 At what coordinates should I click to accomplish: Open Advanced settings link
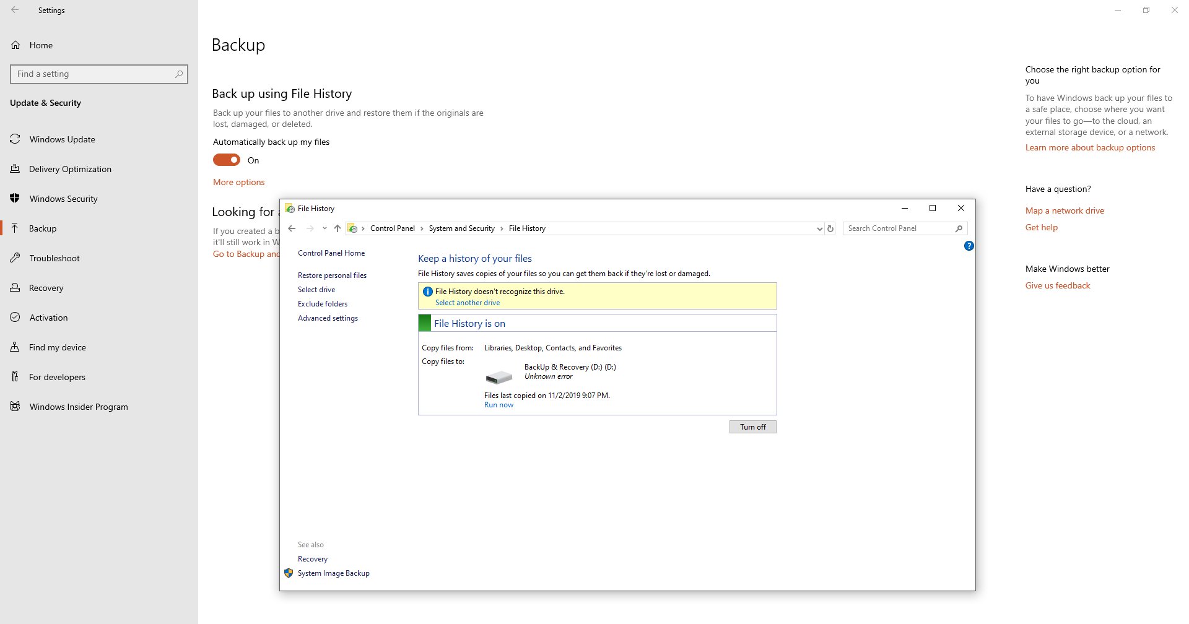[x=328, y=318]
